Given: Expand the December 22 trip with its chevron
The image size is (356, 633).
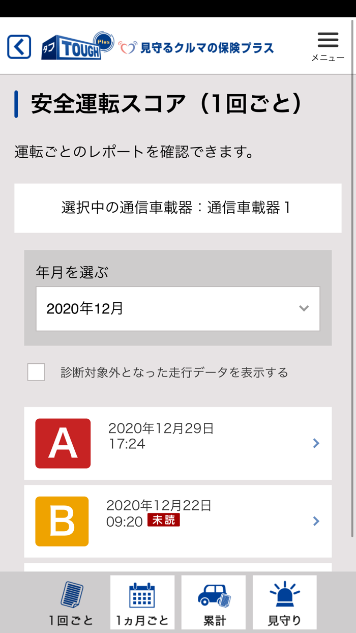Looking at the screenshot, I should pyautogui.click(x=316, y=521).
